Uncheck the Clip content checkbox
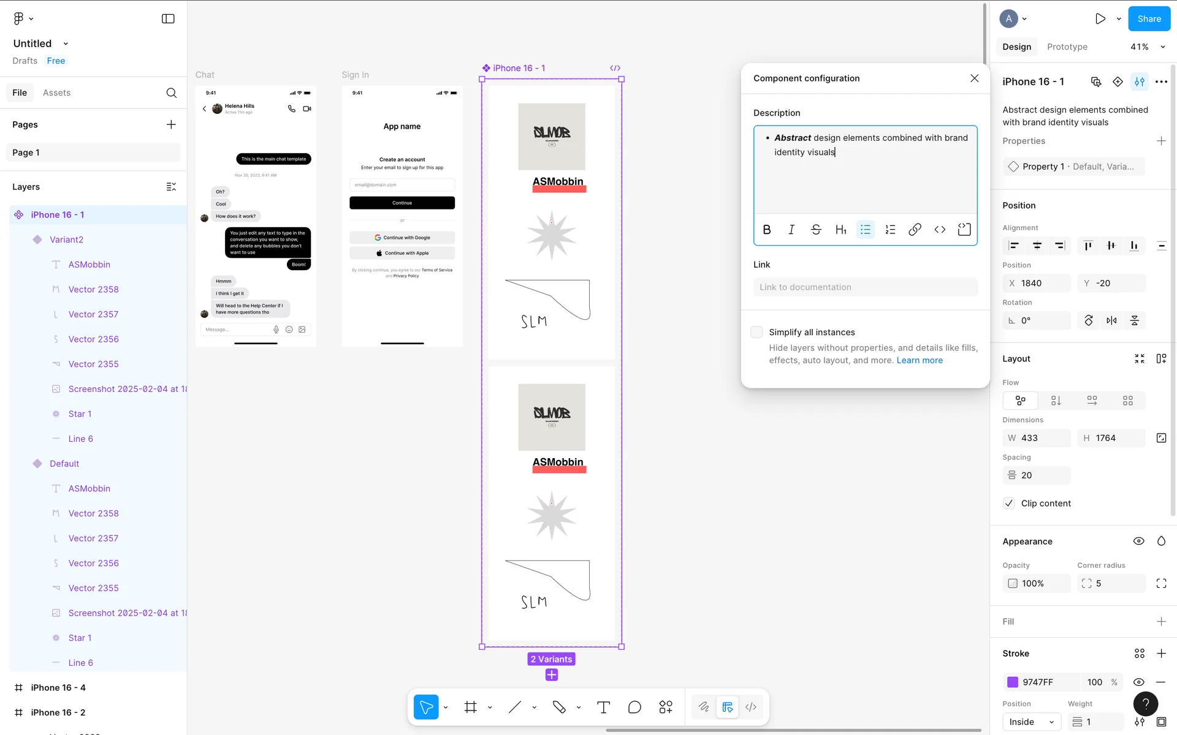 point(1009,503)
